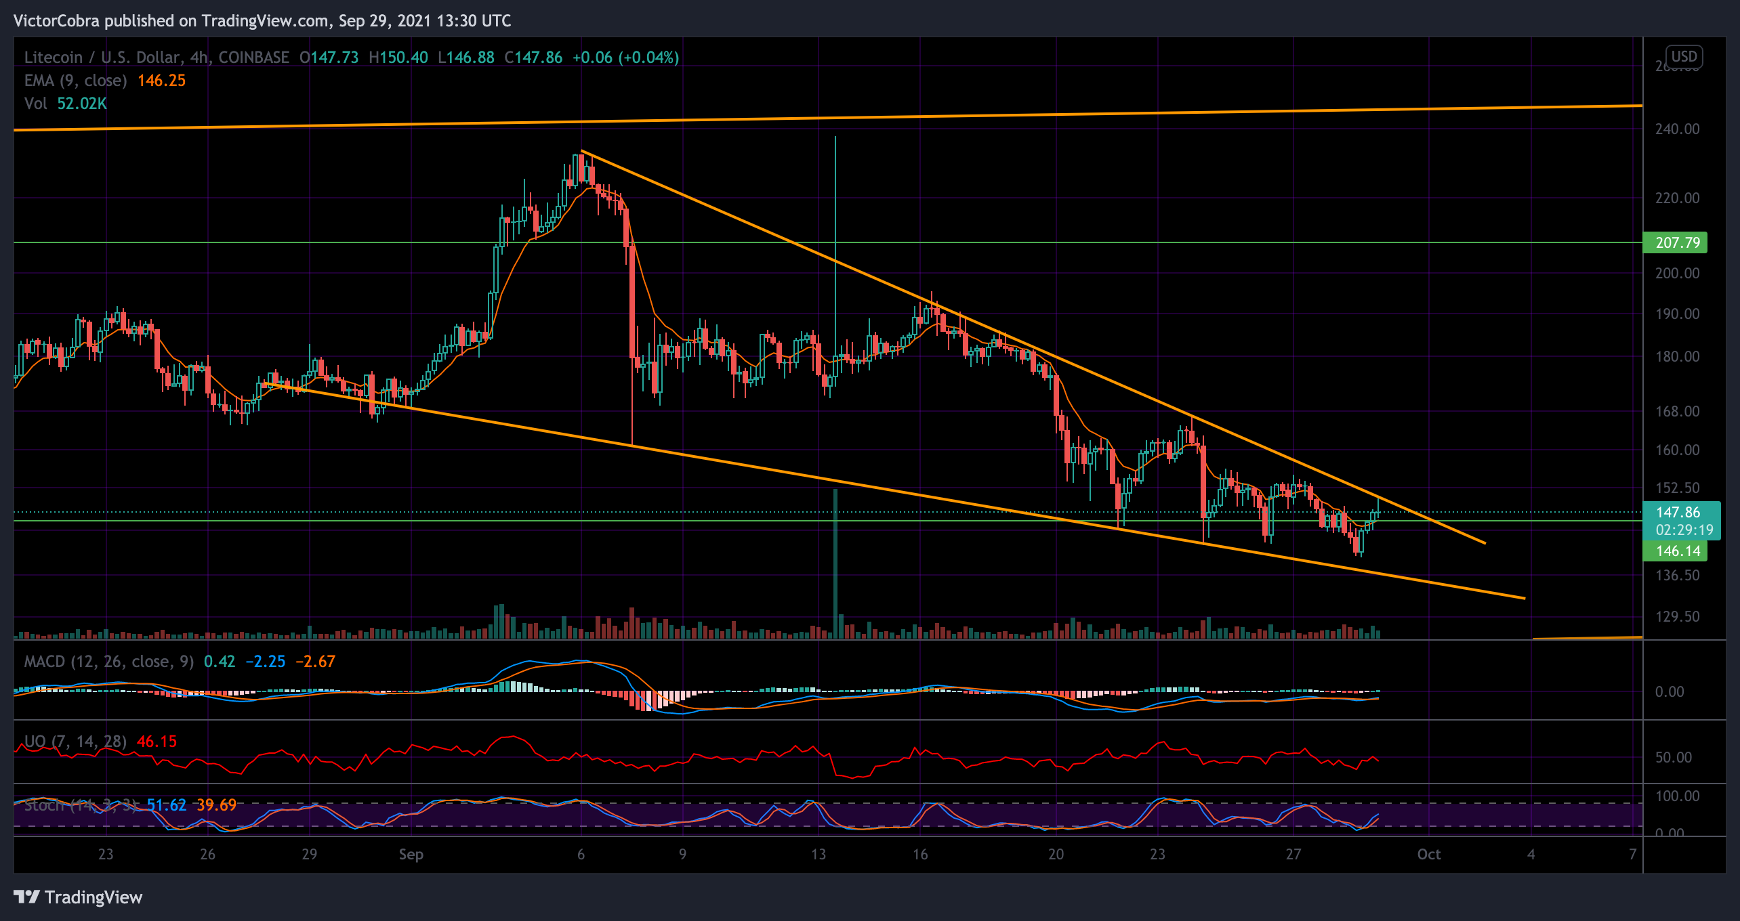This screenshot has height=921, width=1740.
Task: Click the high price H150.40 value
Action: (398, 58)
